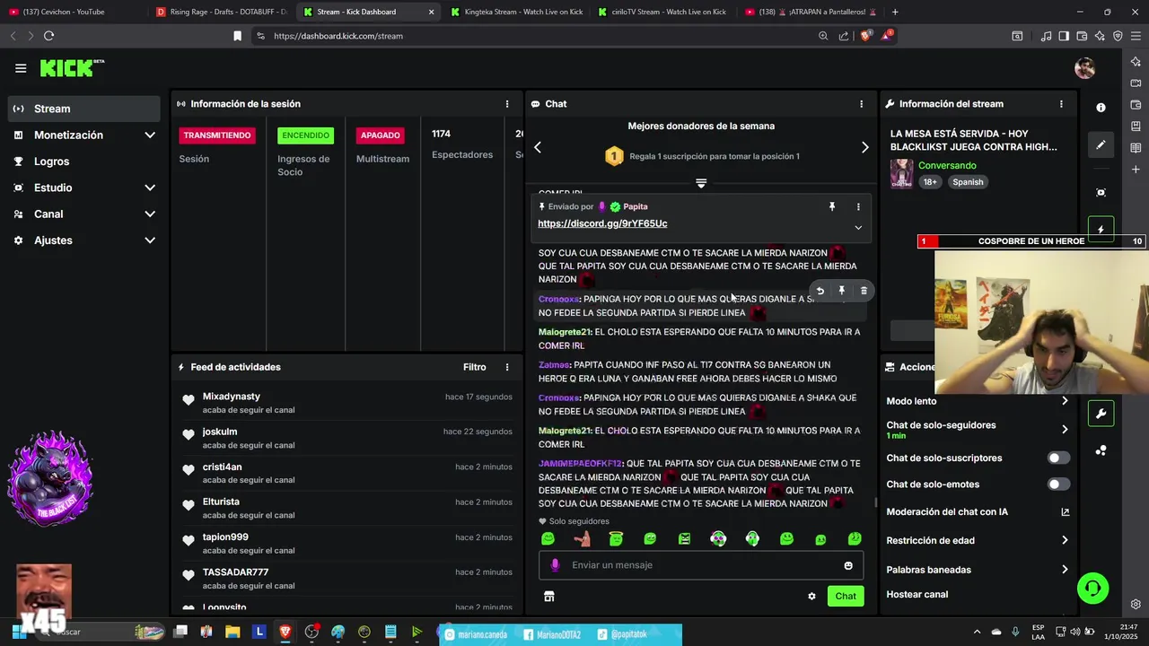The image size is (1149, 646).
Task: Reload the browser page
Action: 48,36
